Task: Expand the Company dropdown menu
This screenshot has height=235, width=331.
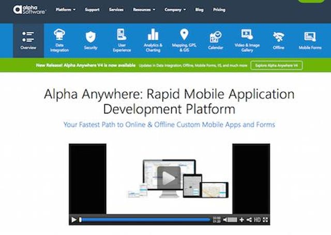Action: point(175,10)
